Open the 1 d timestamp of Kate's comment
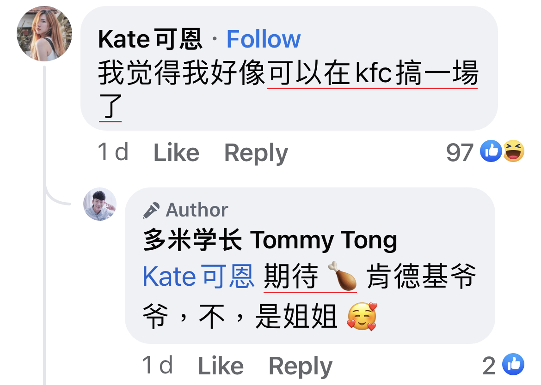 [113, 152]
